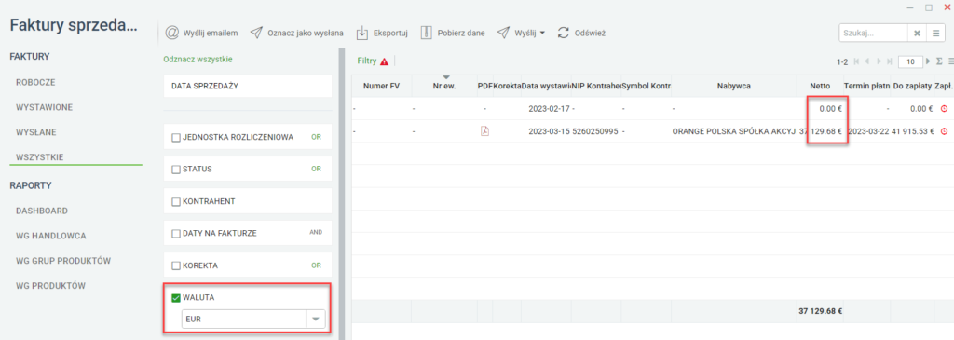Image resolution: width=954 pixels, height=340 pixels.
Task: Sort by the Termin płatności column header
Action: click(x=867, y=87)
